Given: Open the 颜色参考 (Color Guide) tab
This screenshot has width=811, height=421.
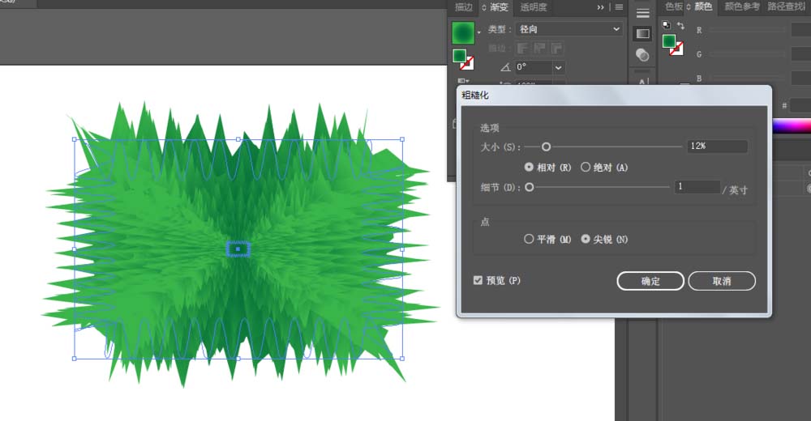Looking at the screenshot, I should point(742,6).
